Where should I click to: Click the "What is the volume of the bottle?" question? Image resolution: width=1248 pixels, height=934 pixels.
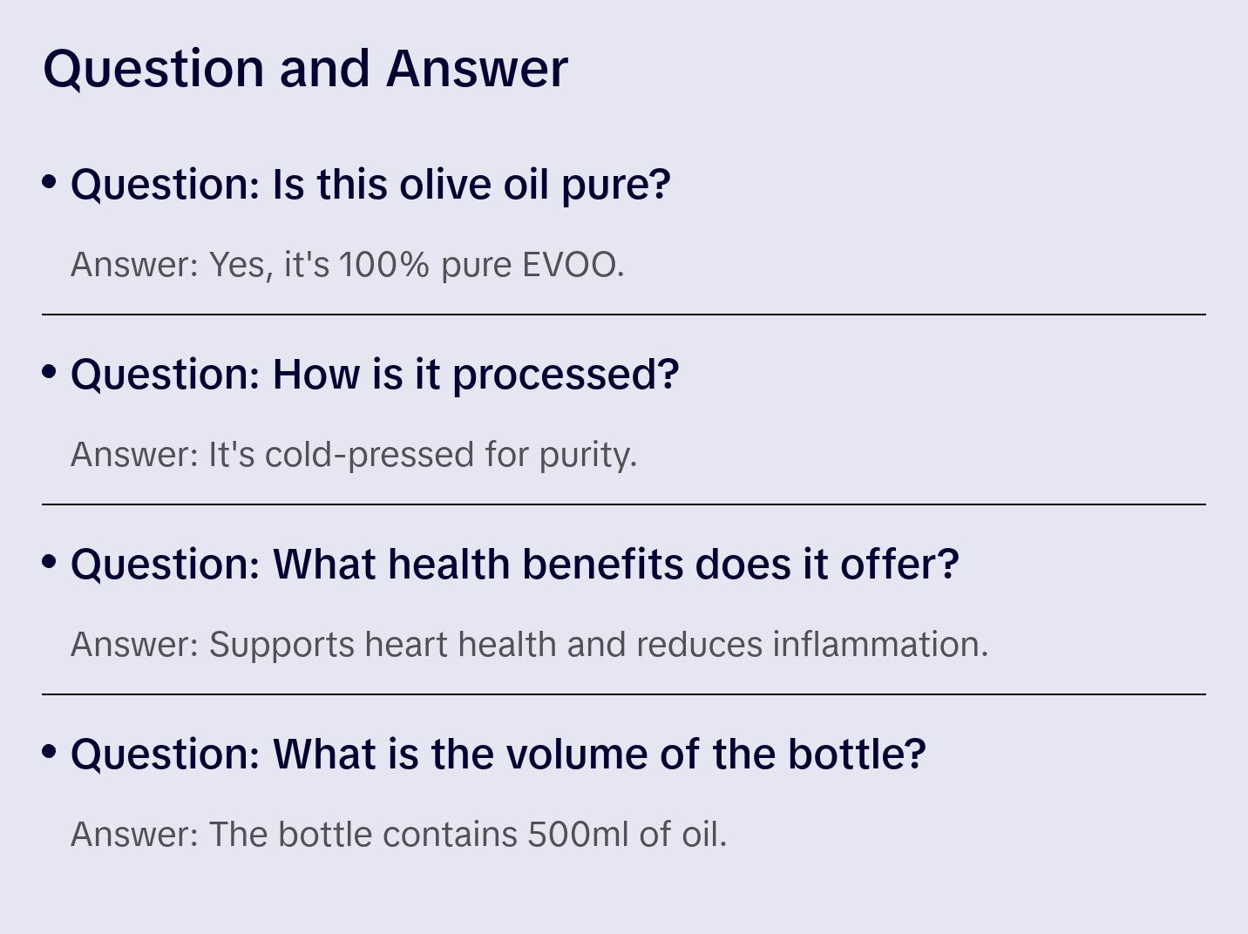(498, 755)
